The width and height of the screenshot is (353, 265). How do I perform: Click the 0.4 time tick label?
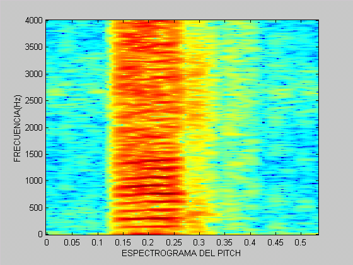250,242
